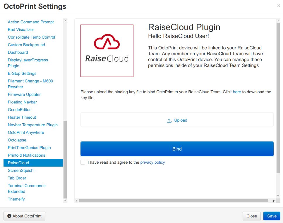Click the OctoPrint Settings title
The image size is (283, 223).
point(35,6)
